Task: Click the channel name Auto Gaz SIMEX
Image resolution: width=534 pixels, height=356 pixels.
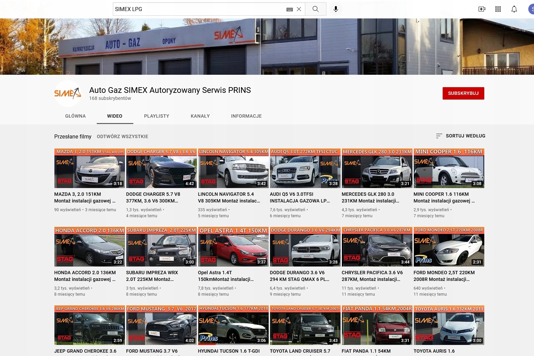Action: [170, 90]
